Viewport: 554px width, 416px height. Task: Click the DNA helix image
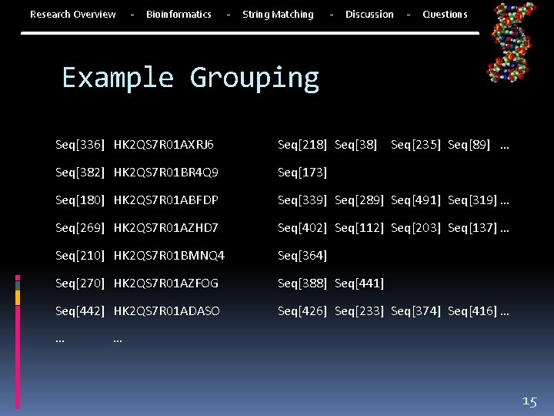511,42
